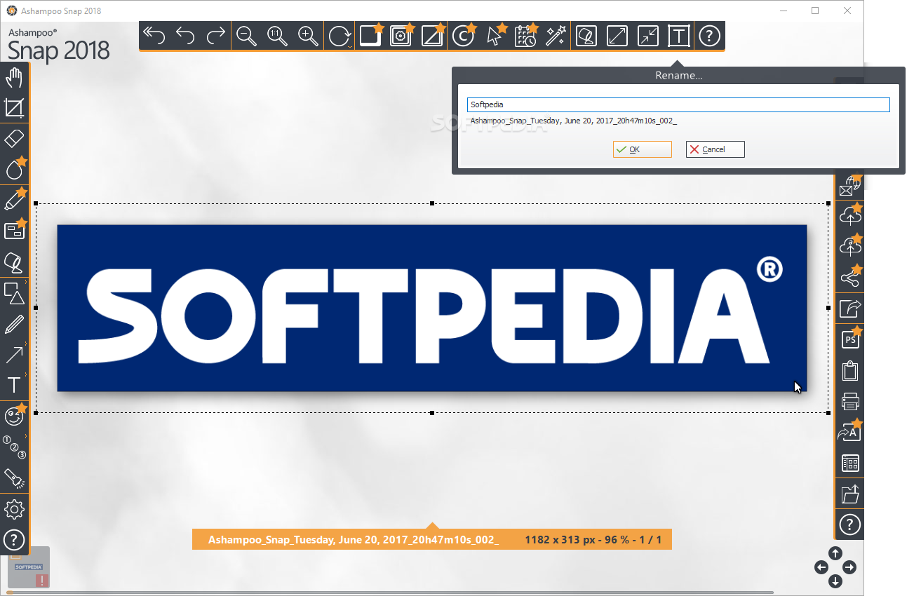Click the up navigation arrow
This screenshot has width=921, height=596.
tap(835, 553)
